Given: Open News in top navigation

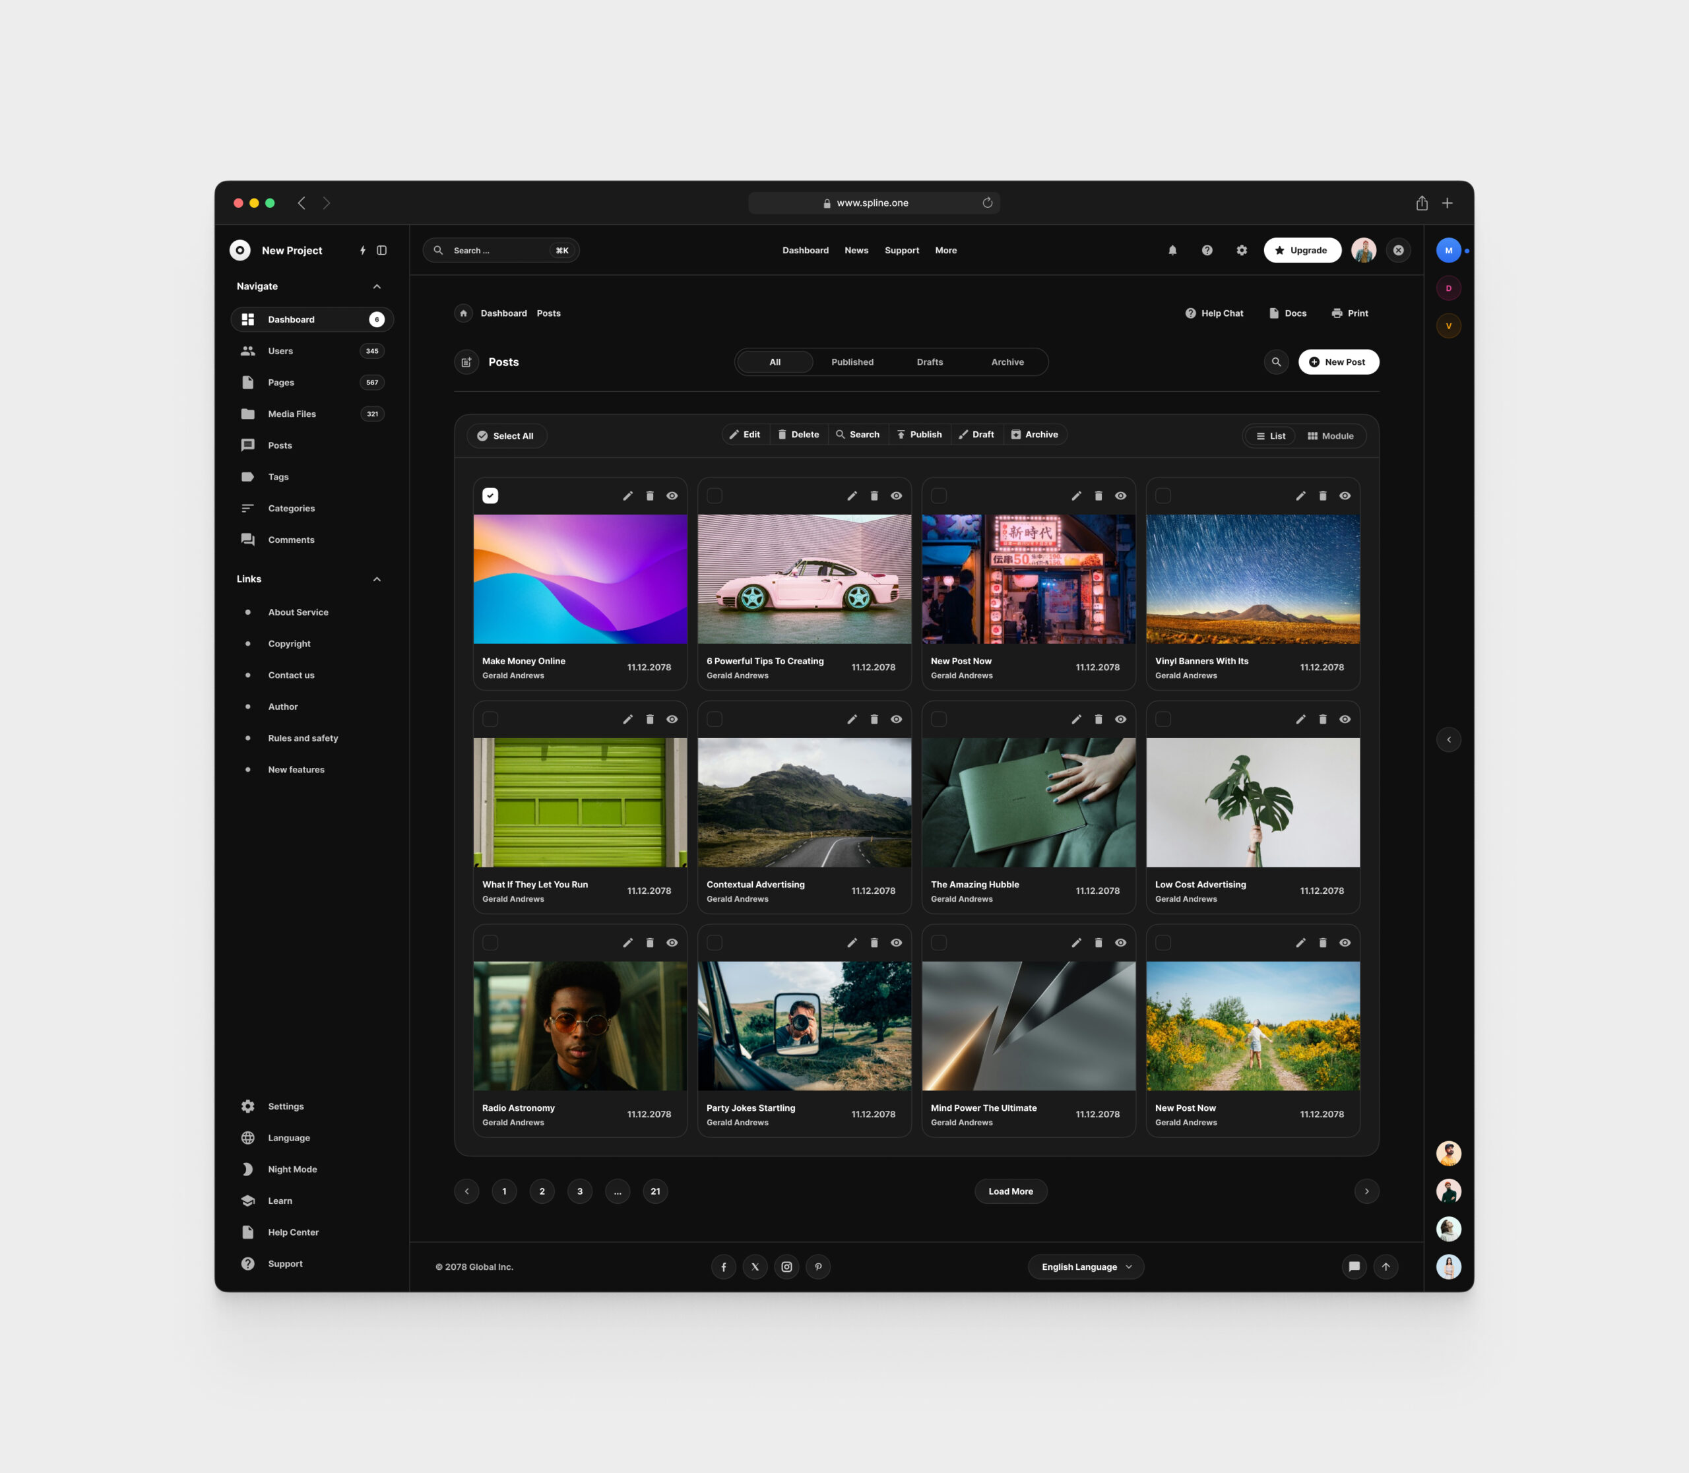Looking at the screenshot, I should tap(856, 251).
